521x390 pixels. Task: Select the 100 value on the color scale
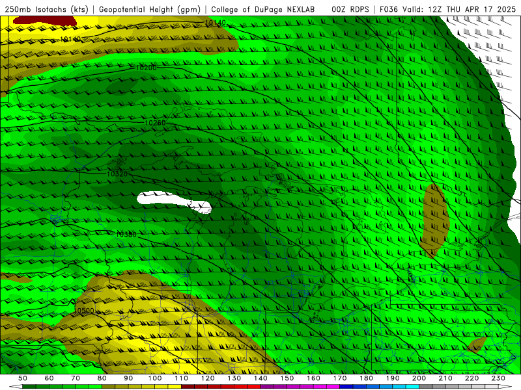(155, 378)
